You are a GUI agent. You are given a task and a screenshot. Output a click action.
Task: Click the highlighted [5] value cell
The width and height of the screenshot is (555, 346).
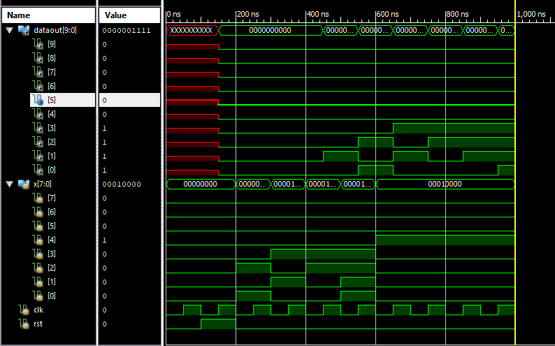click(129, 100)
